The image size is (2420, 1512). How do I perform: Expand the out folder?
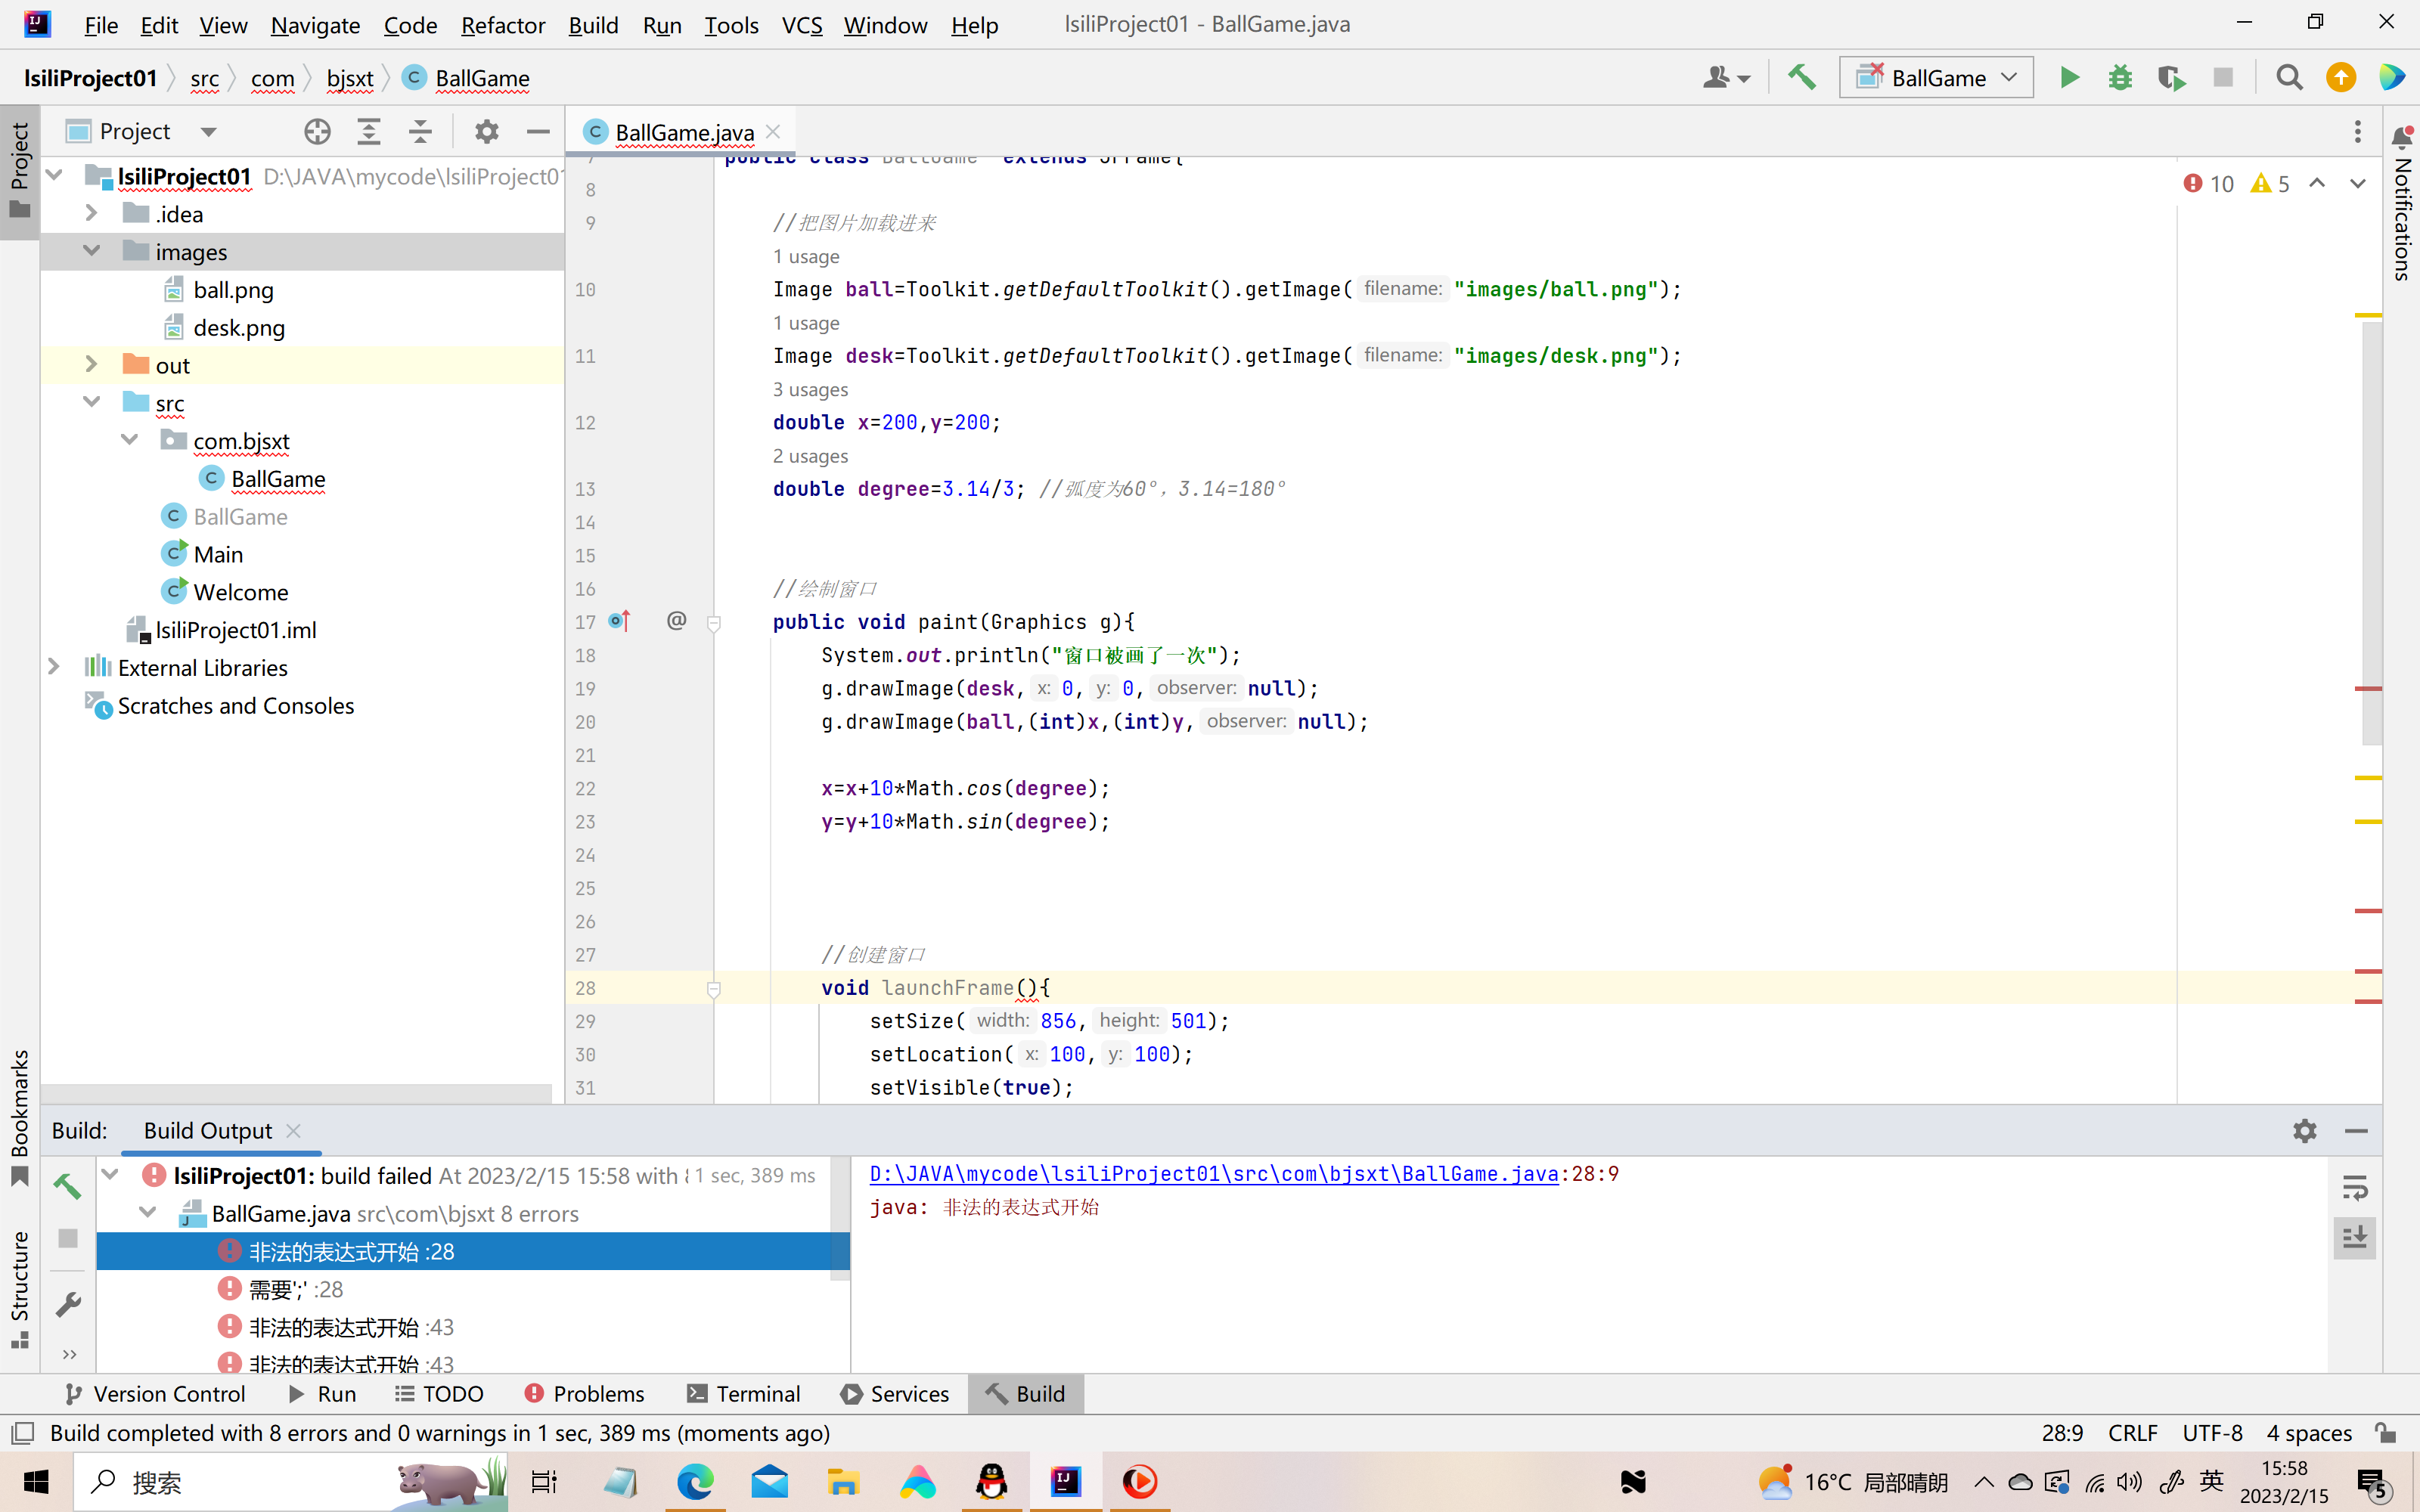pyautogui.click(x=91, y=364)
